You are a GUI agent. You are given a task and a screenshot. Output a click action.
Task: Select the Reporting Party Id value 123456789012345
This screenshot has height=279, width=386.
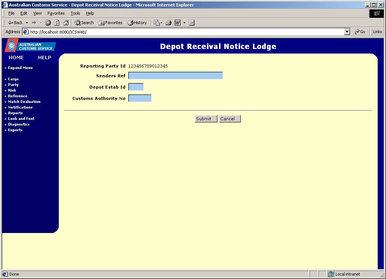tap(148, 66)
